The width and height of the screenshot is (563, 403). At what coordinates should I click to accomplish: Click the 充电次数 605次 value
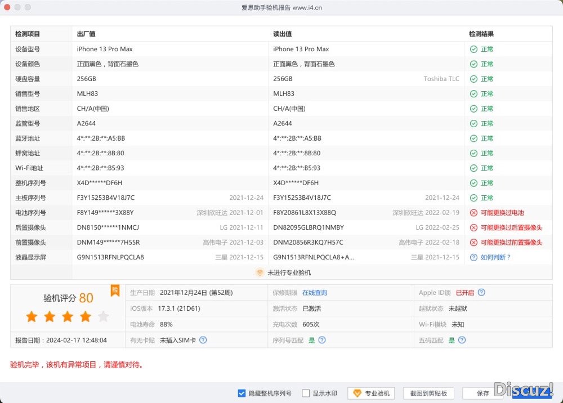[x=311, y=324]
